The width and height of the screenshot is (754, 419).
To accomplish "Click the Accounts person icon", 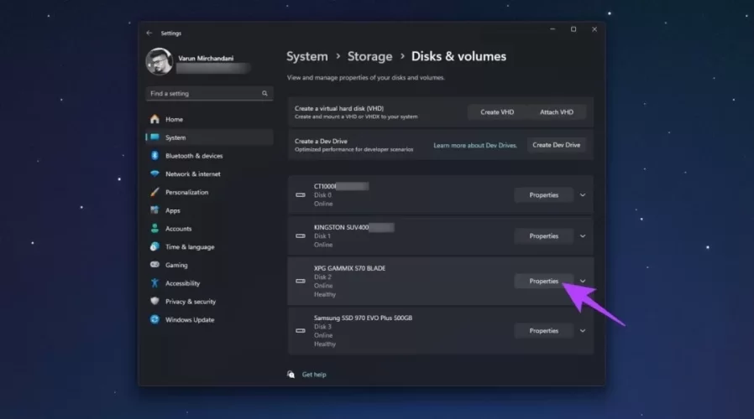I will click(154, 229).
